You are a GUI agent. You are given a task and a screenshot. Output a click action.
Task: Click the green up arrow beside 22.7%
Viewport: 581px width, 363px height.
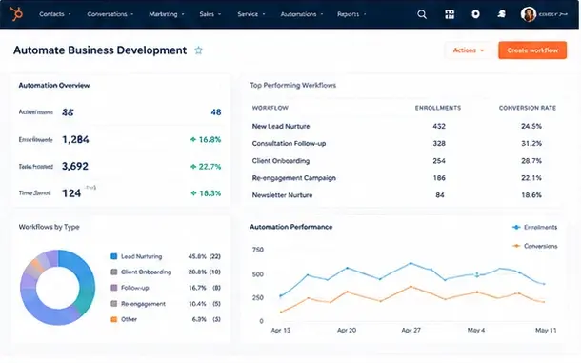193,167
